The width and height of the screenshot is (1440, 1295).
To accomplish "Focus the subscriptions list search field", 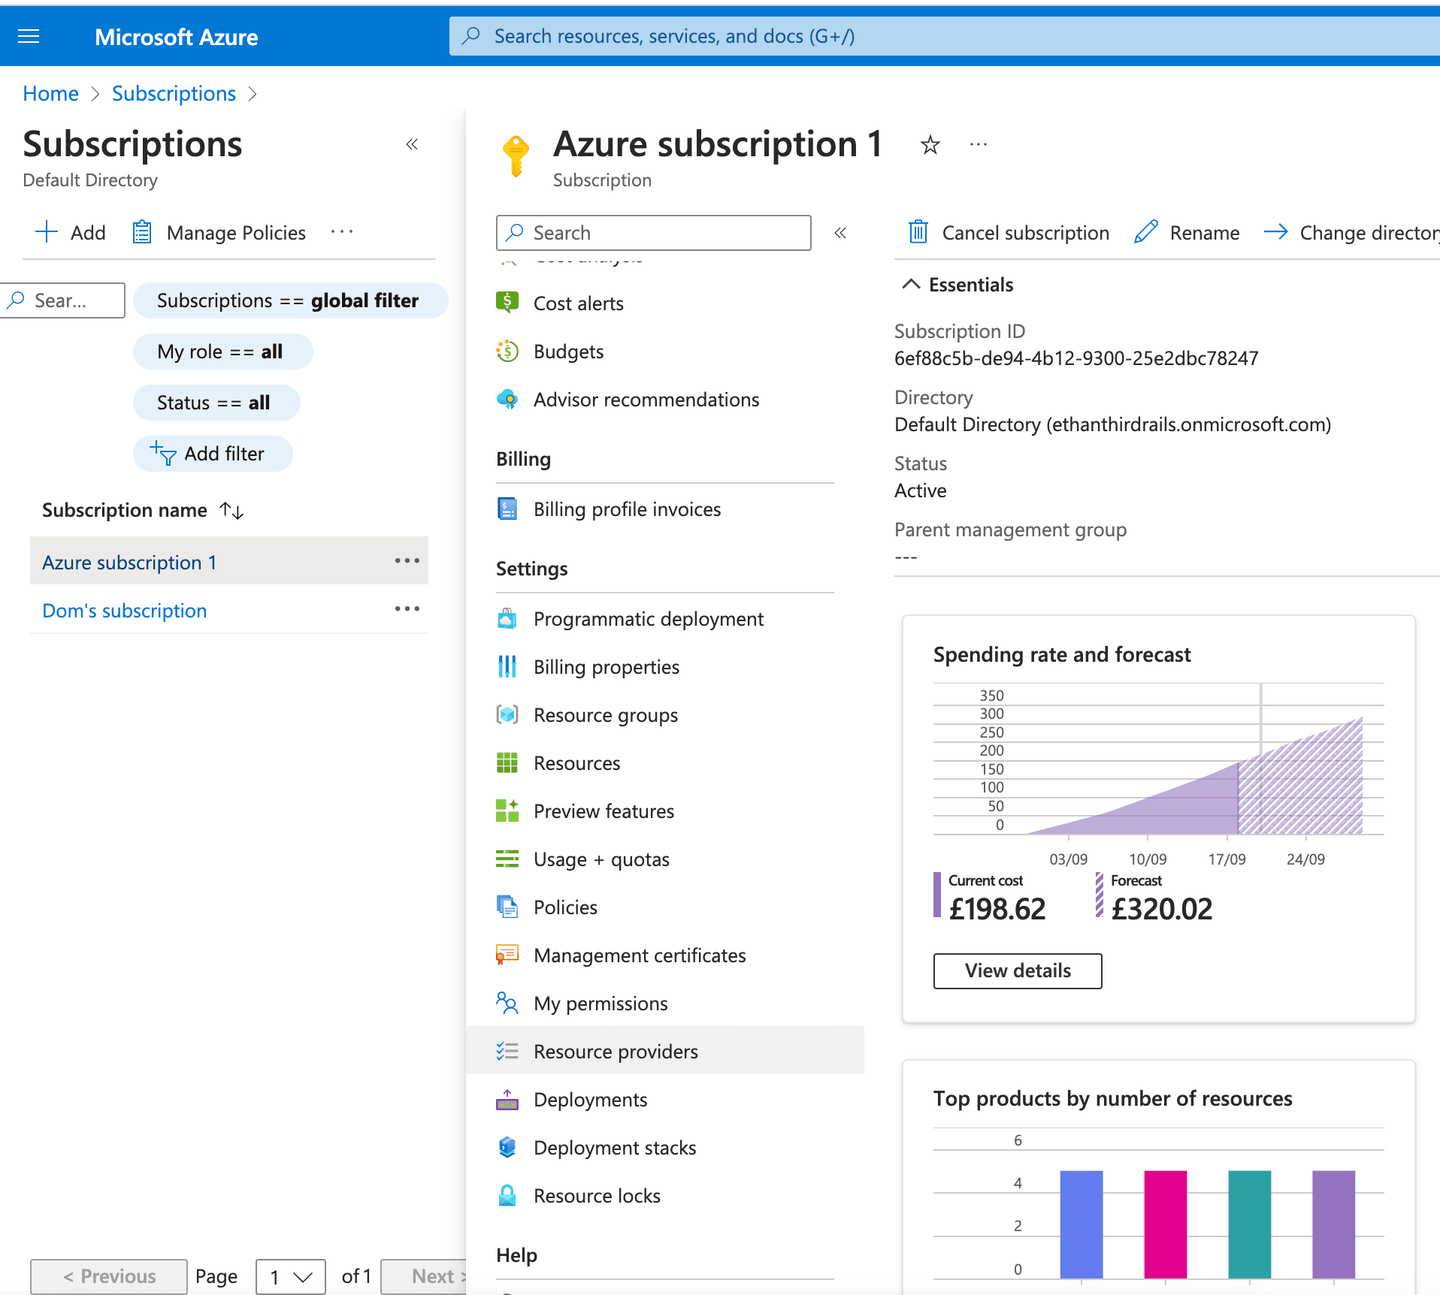I will [62, 300].
